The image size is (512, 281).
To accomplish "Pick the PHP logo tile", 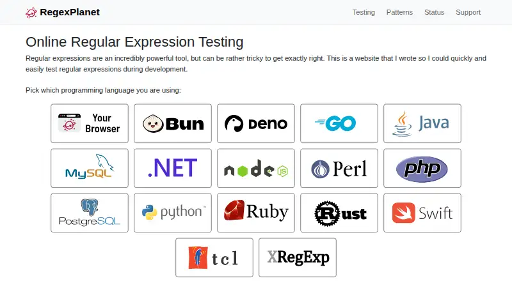I will click(422, 168).
